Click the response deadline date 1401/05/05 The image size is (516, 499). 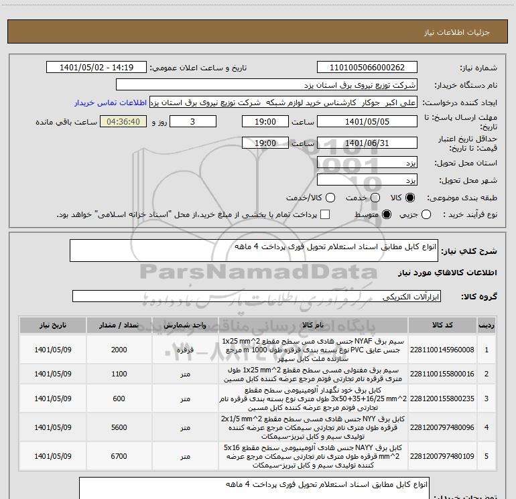pyautogui.click(x=367, y=122)
